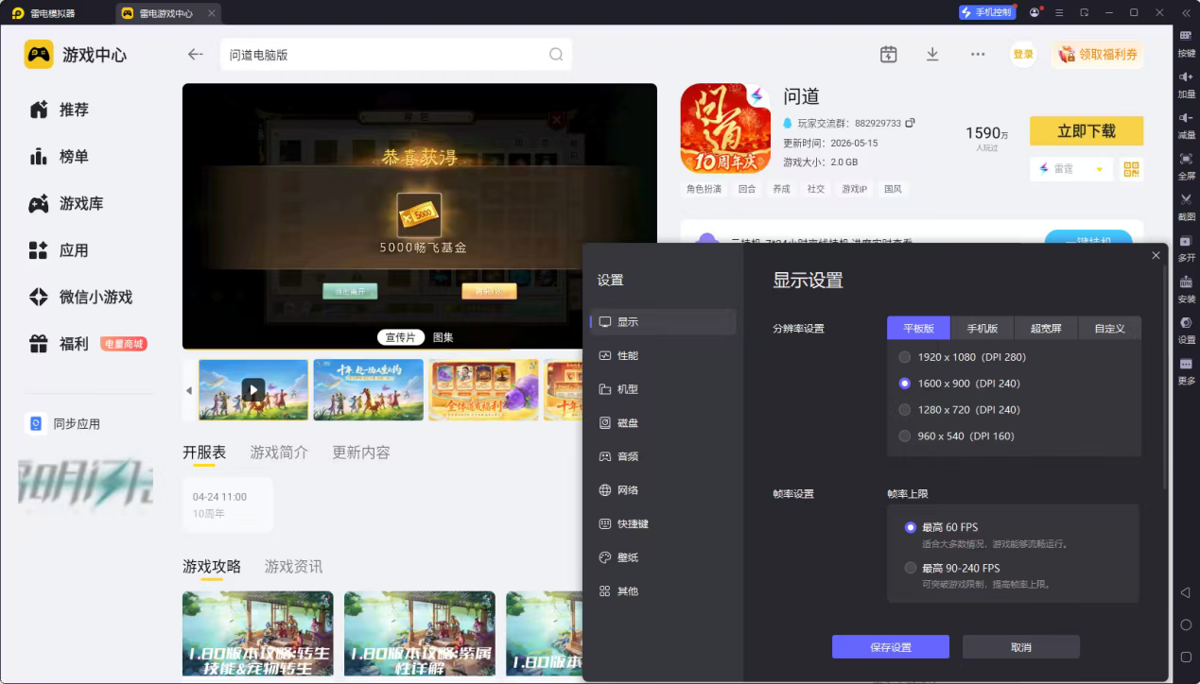Close the settings dialog with X

1156,255
